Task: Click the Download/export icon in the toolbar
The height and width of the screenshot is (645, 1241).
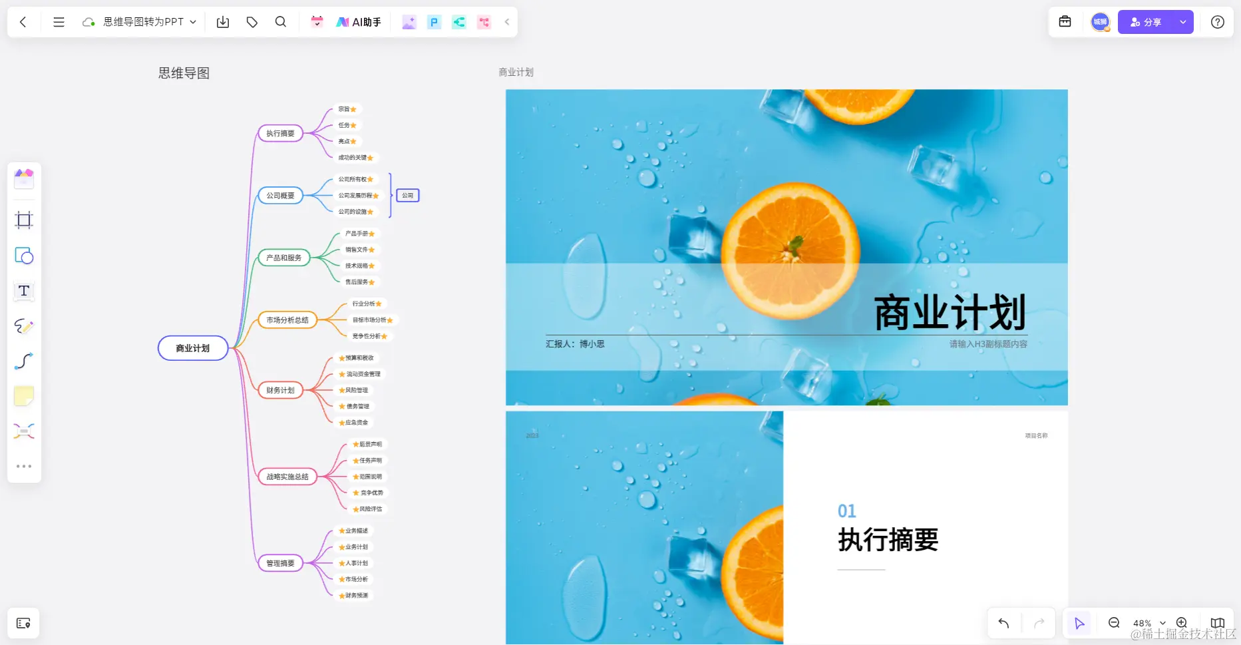Action: (x=223, y=21)
